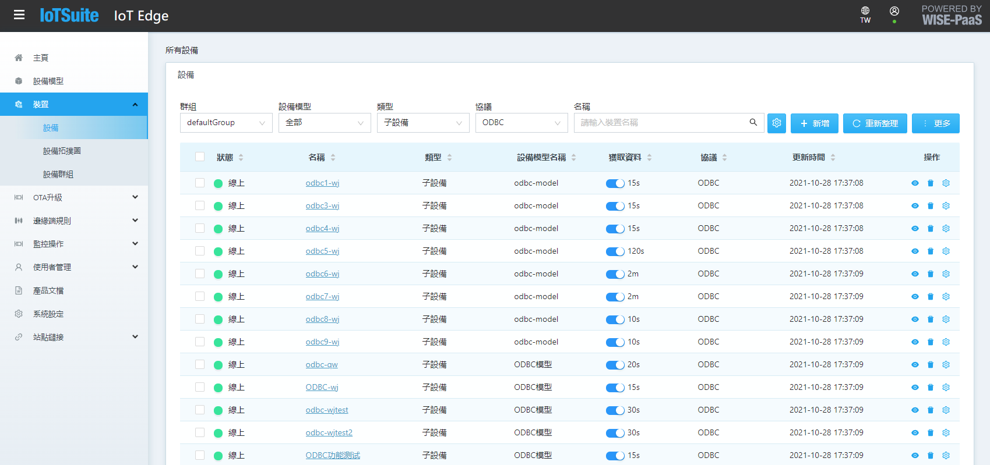Viewport: 990px width, 465px height.
Task: Click the 重新整理 refresh button
Action: pos(875,123)
